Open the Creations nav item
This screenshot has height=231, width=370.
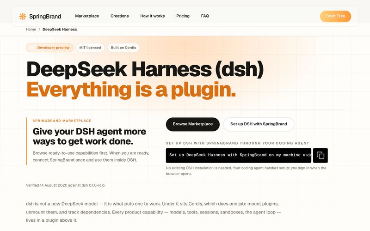point(120,16)
